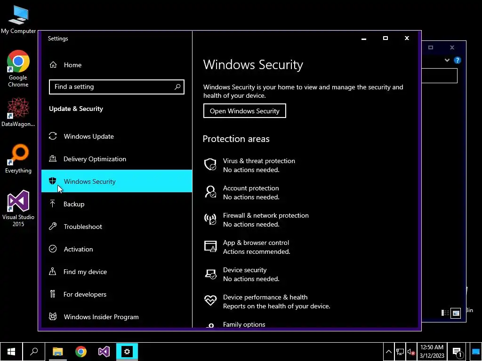Click the Windows Insider Program cat icon
The image size is (482, 361).
point(53,316)
